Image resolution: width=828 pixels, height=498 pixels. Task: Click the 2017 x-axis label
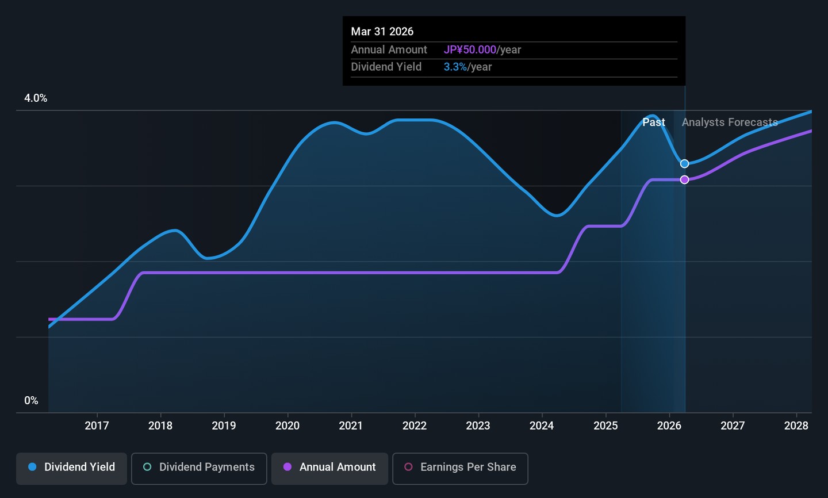click(x=97, y=426)
